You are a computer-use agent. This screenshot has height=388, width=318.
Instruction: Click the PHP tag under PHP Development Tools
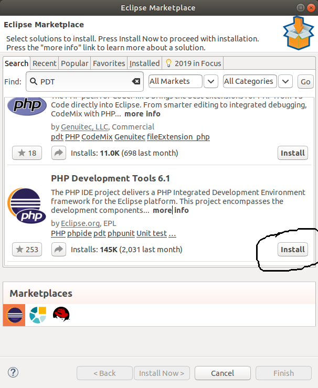click(x=58, y=233)
